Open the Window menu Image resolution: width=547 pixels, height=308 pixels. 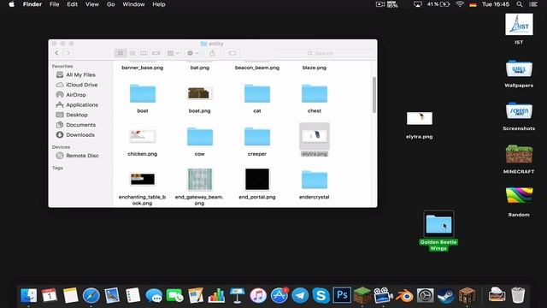pyautogui.click(x=133, y=4)
